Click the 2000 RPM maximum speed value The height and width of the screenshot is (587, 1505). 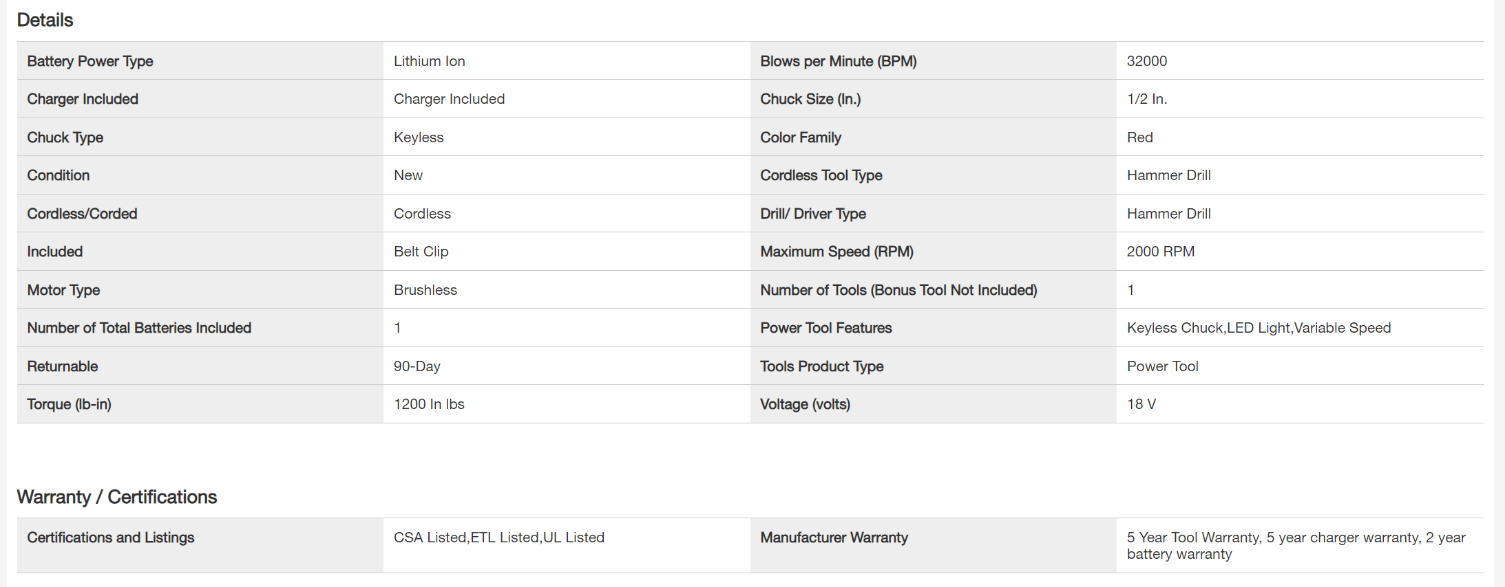[1160, 252]
